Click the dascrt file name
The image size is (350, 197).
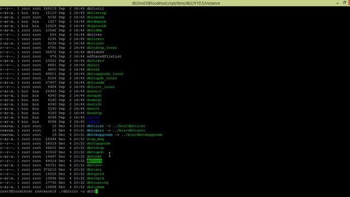point(93,109)
